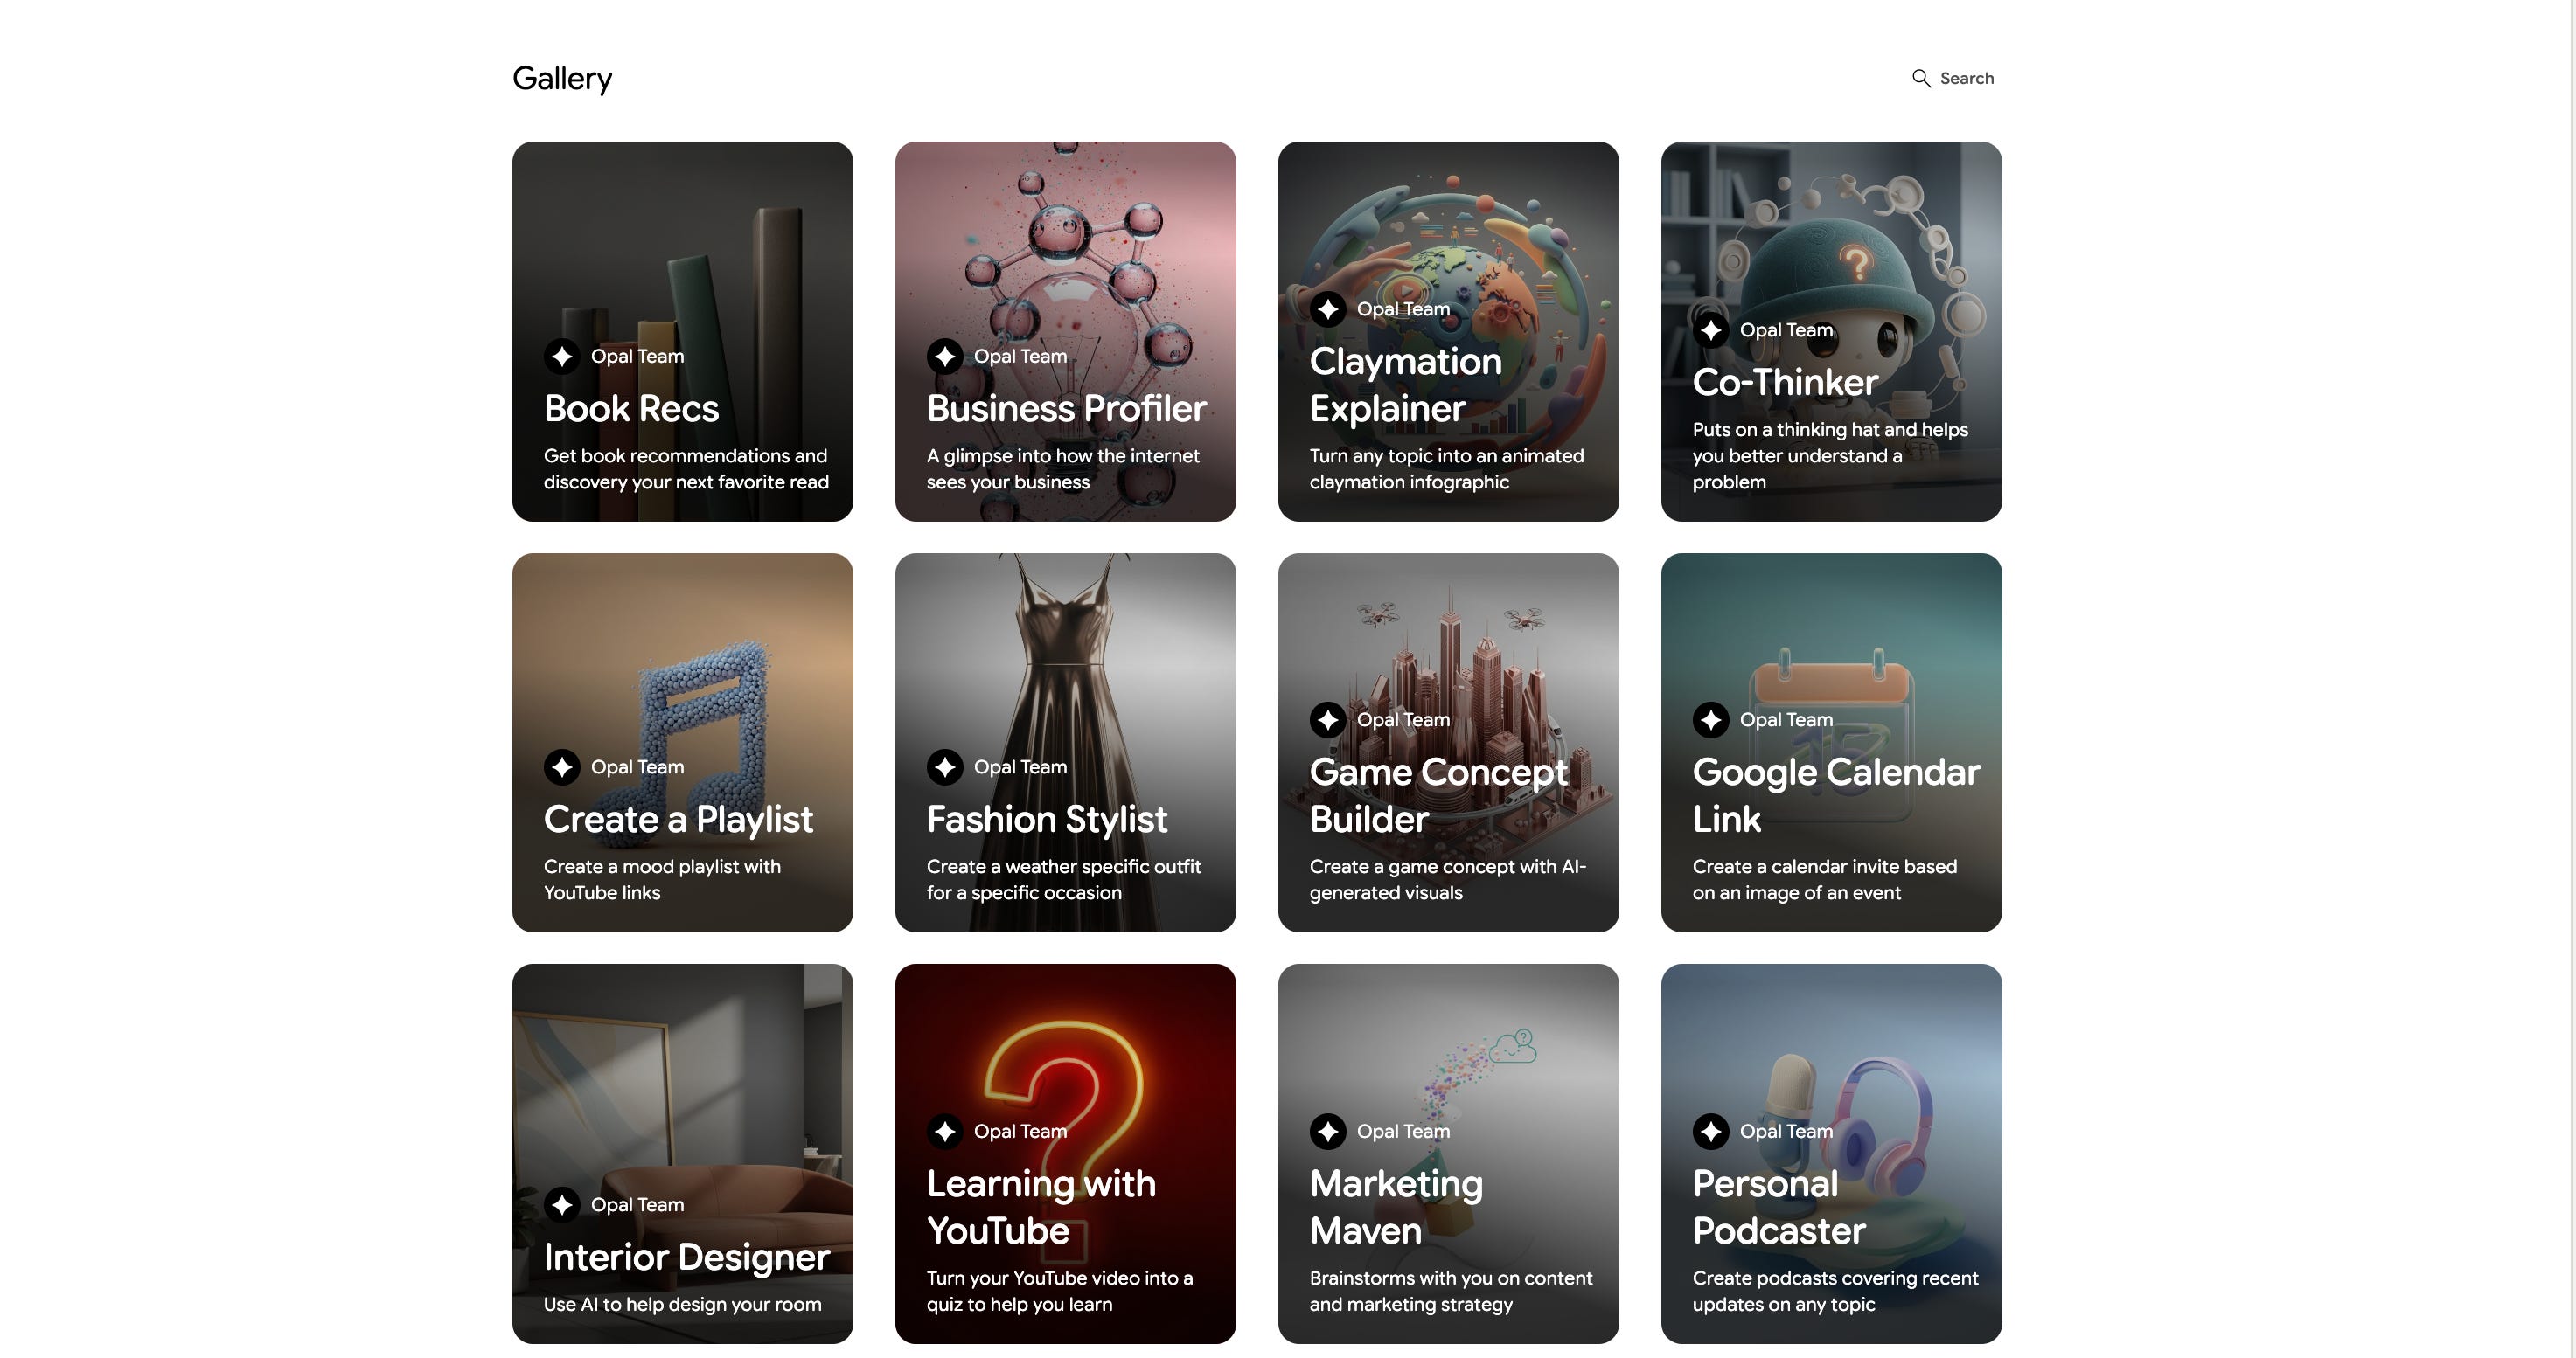Open the Create a Playlist title
Image resolution: width=2576 pixels, height=1358 pixels.
[x=678, y=820]
